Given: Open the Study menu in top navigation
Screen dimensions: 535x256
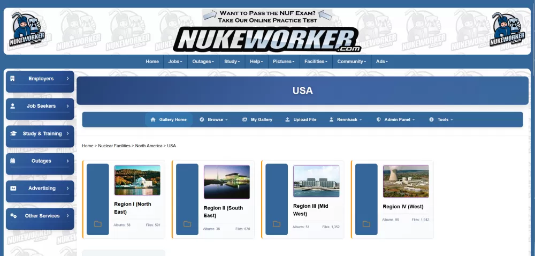Looking at the screenshot, I should pyautogui.click(x=232, y=62).
